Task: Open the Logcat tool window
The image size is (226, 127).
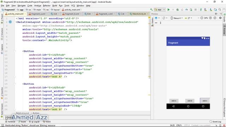Action: point(34,122)
